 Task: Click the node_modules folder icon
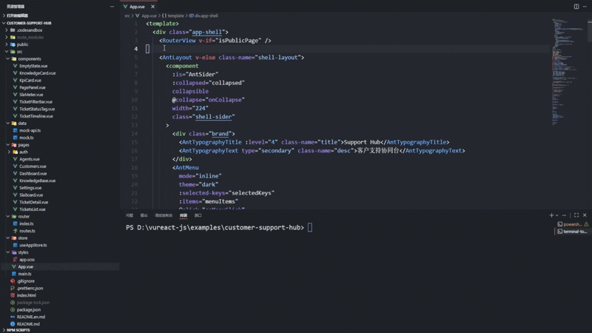coord(13,38)
